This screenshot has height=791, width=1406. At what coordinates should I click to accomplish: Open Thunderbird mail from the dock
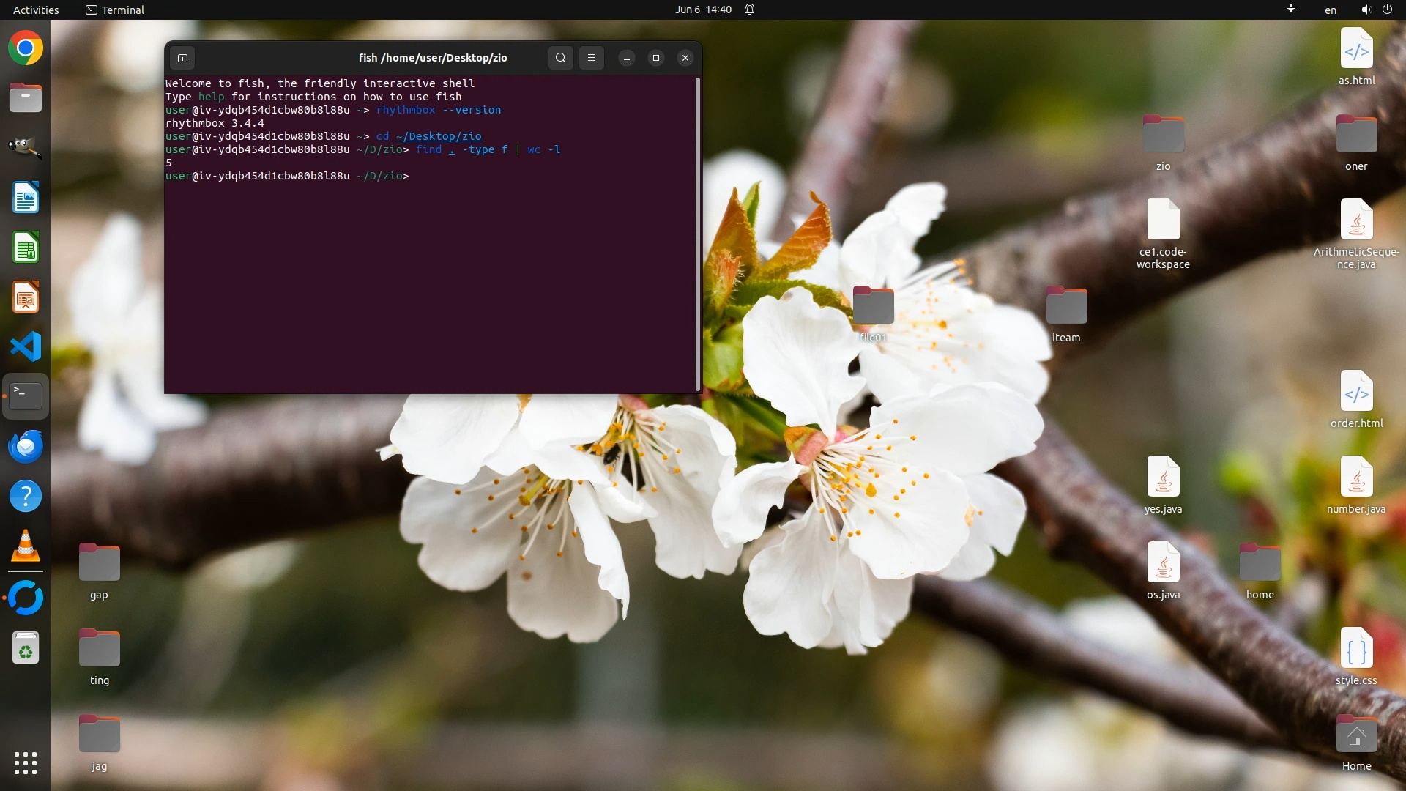pyautogui.click(x=26, y=446)
